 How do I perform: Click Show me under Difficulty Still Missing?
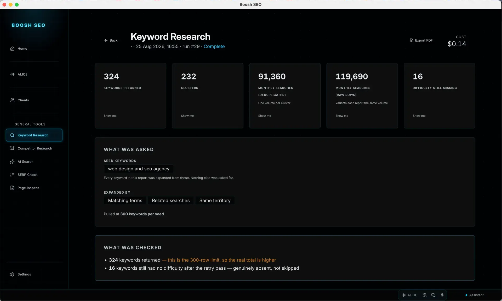[419, 116]
